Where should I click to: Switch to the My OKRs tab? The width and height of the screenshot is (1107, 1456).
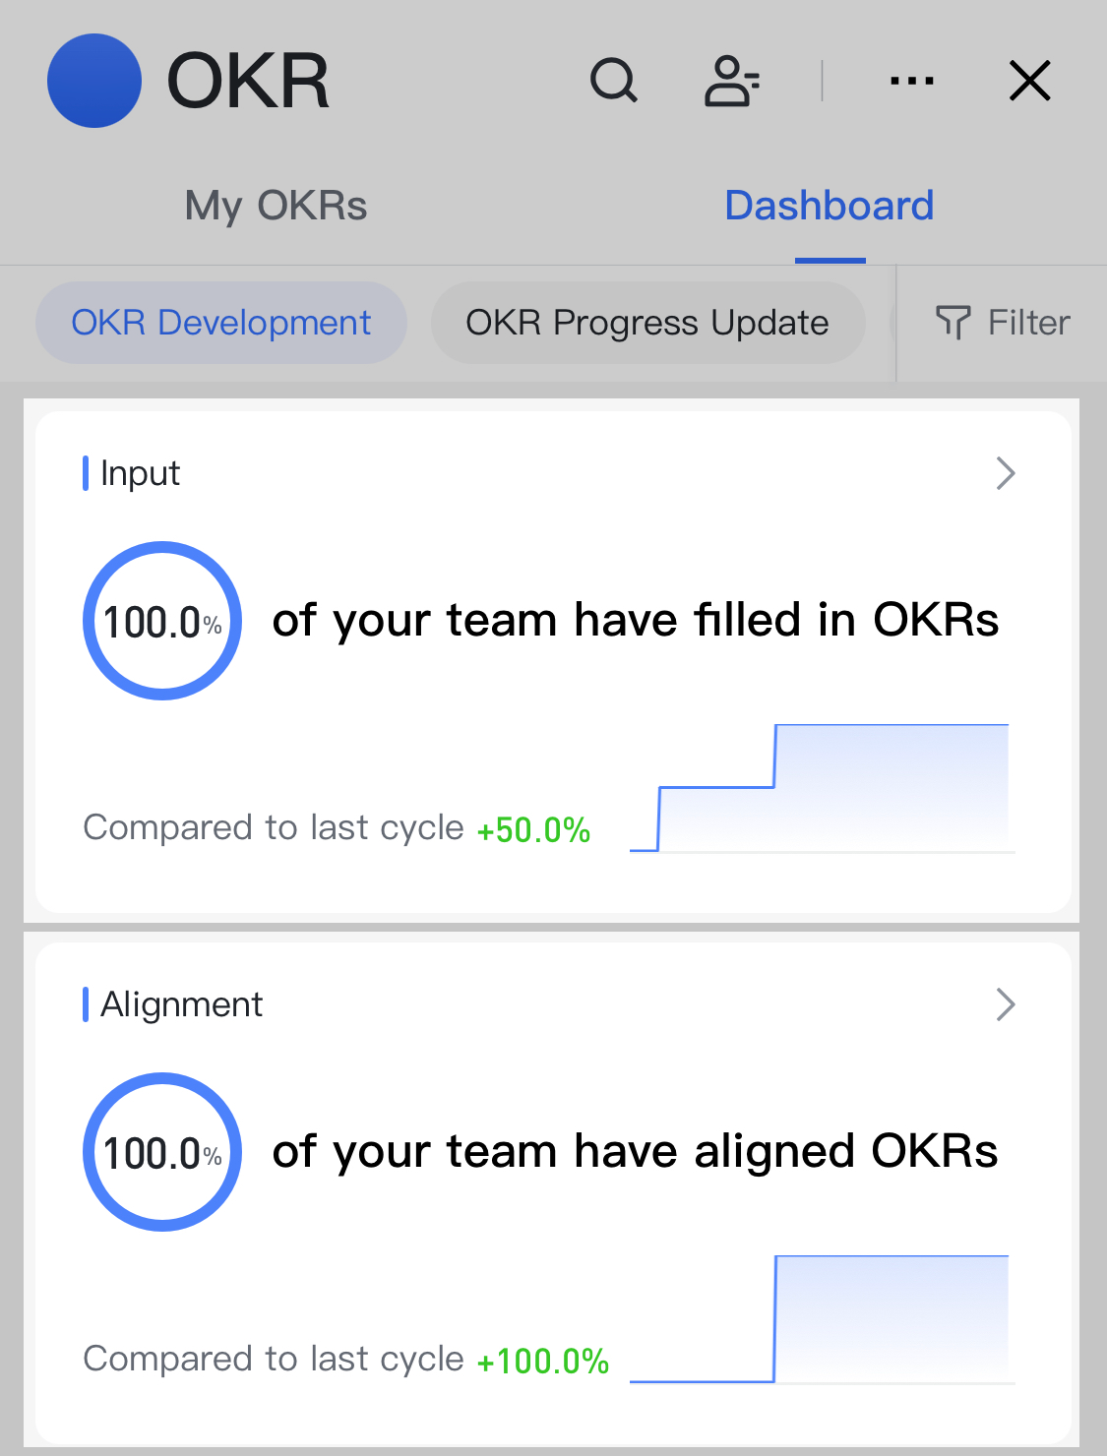(x=276, y=206)
